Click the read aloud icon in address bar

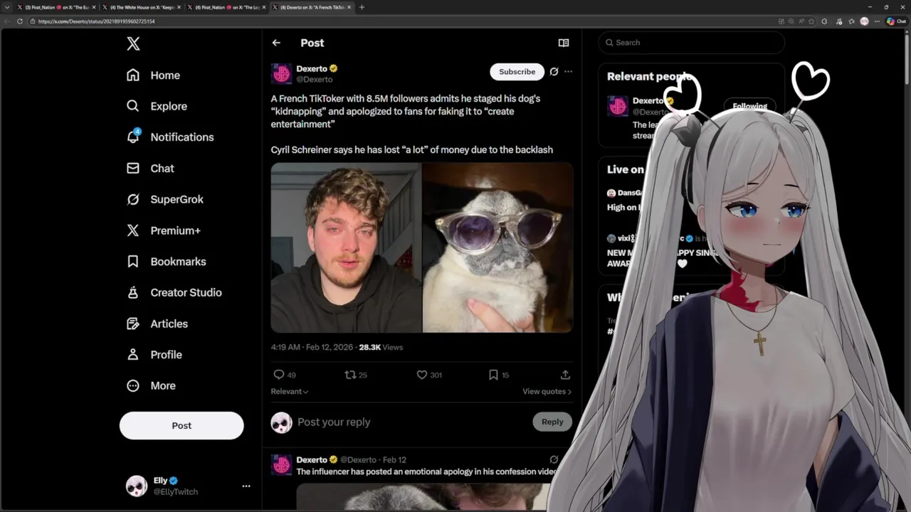pos(801,21)
